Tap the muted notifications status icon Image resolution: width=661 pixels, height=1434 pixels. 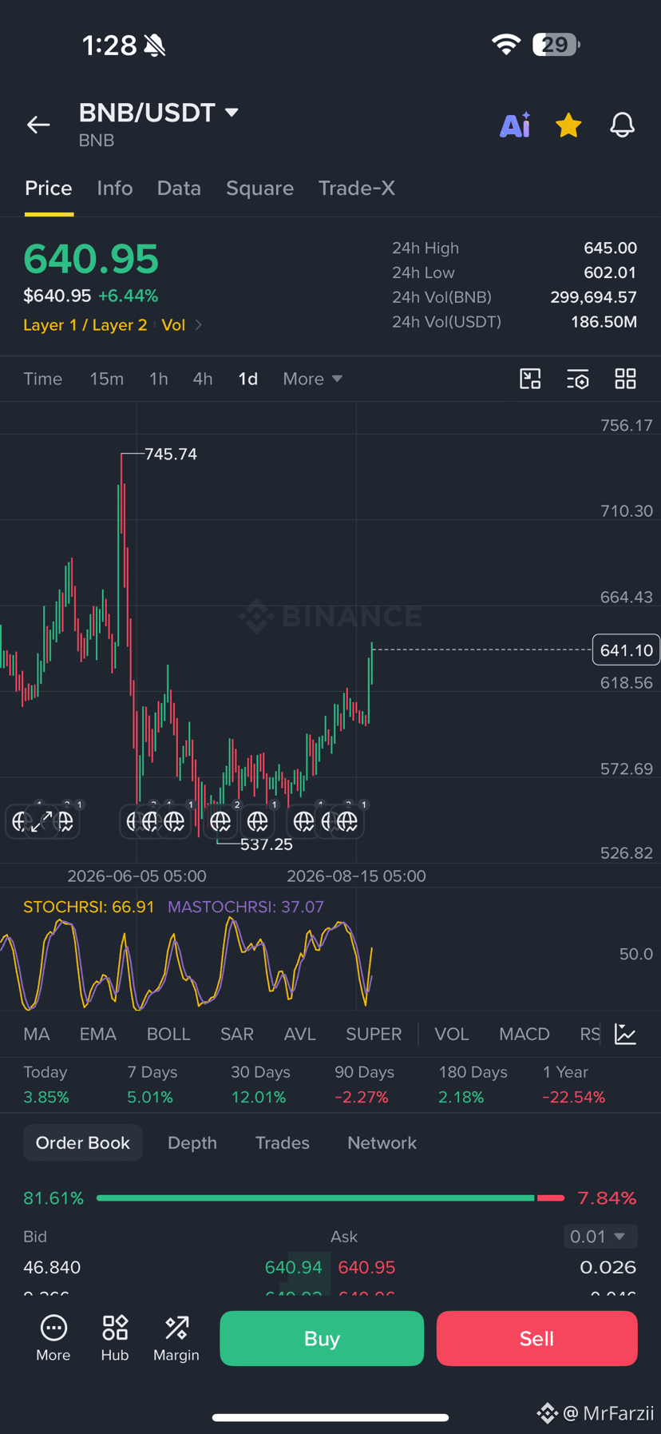[x=155, y=46]
